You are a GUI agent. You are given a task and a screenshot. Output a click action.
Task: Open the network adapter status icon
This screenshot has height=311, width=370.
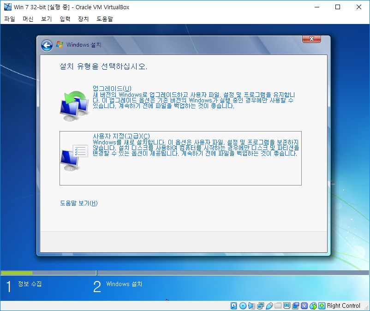pyautogui.click(x=261, y=305)
